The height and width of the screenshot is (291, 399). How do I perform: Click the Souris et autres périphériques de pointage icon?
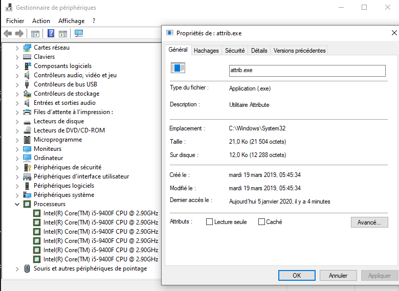(27, 268)
